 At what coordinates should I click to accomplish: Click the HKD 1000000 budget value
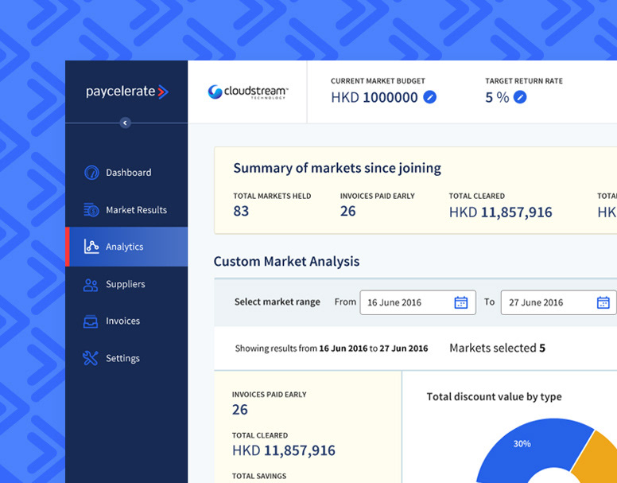[374, 97]
